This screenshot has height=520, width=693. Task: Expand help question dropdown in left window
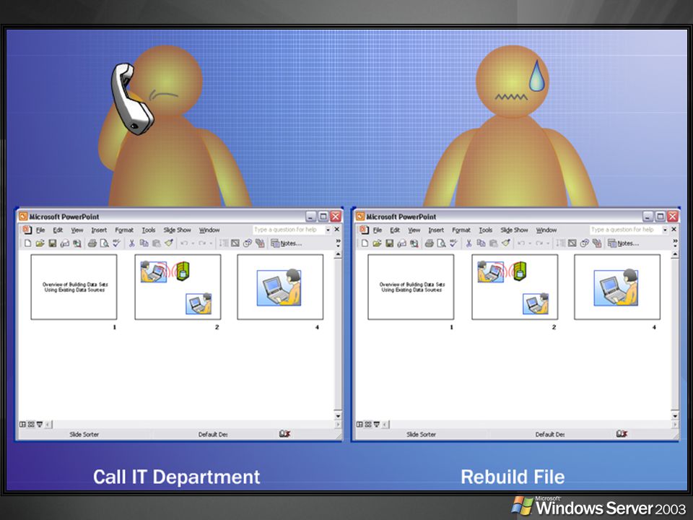pos(328,230)
